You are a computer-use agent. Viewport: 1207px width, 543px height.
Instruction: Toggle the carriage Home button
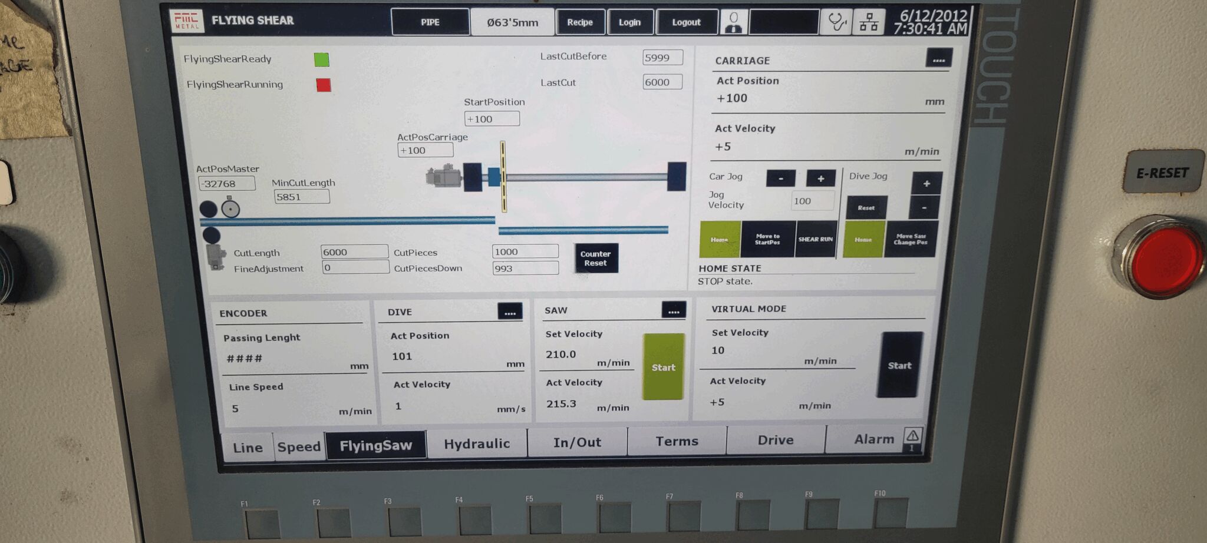click(x=720, y=240)
